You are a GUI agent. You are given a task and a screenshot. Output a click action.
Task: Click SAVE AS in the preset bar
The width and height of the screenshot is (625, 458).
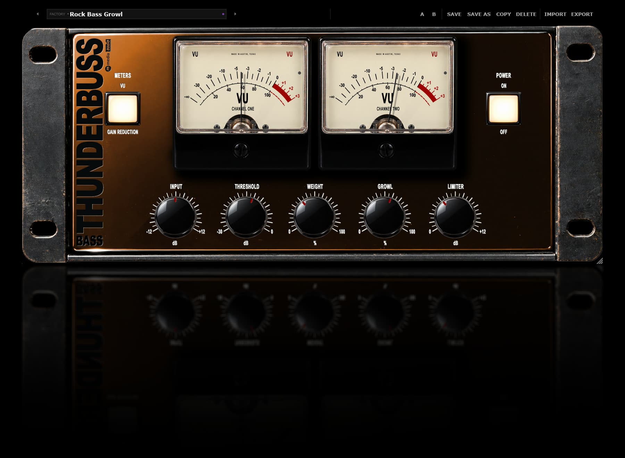(479, 14)
